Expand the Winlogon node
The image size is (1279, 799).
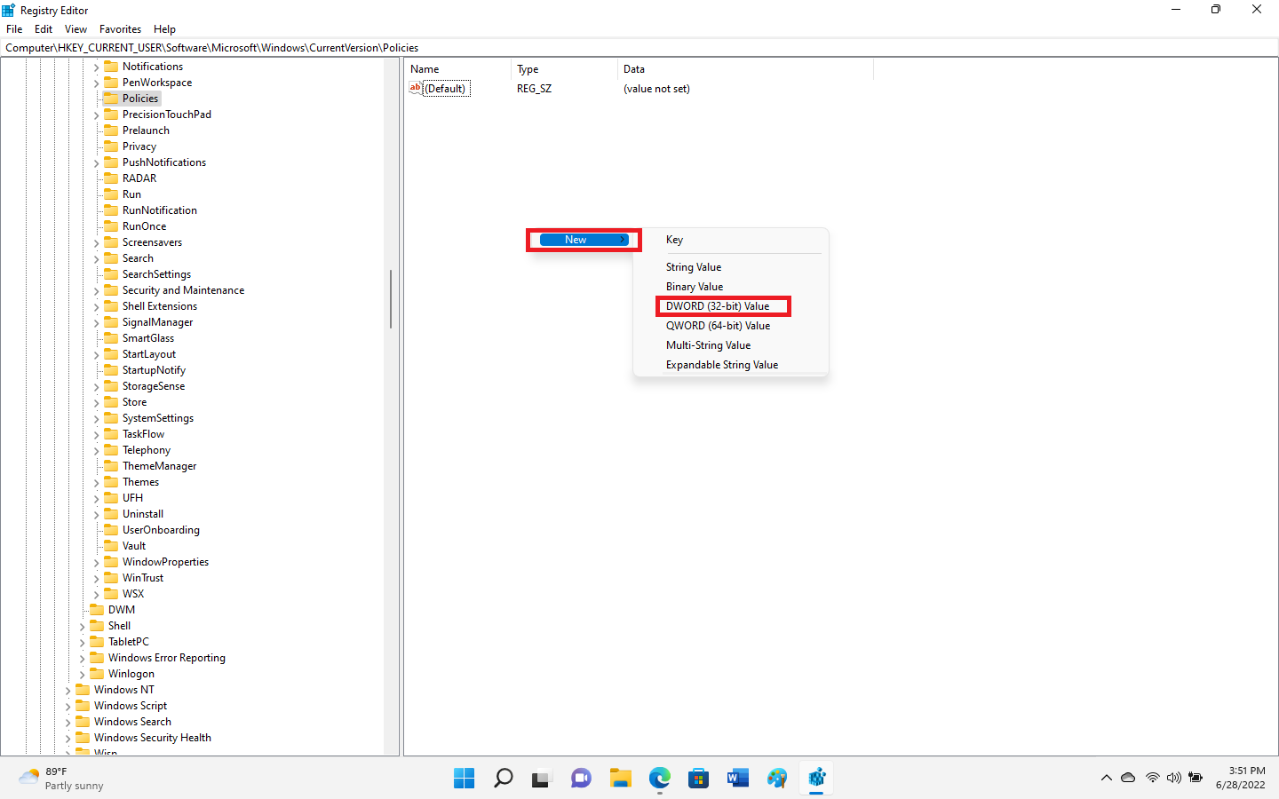[82, 675]
